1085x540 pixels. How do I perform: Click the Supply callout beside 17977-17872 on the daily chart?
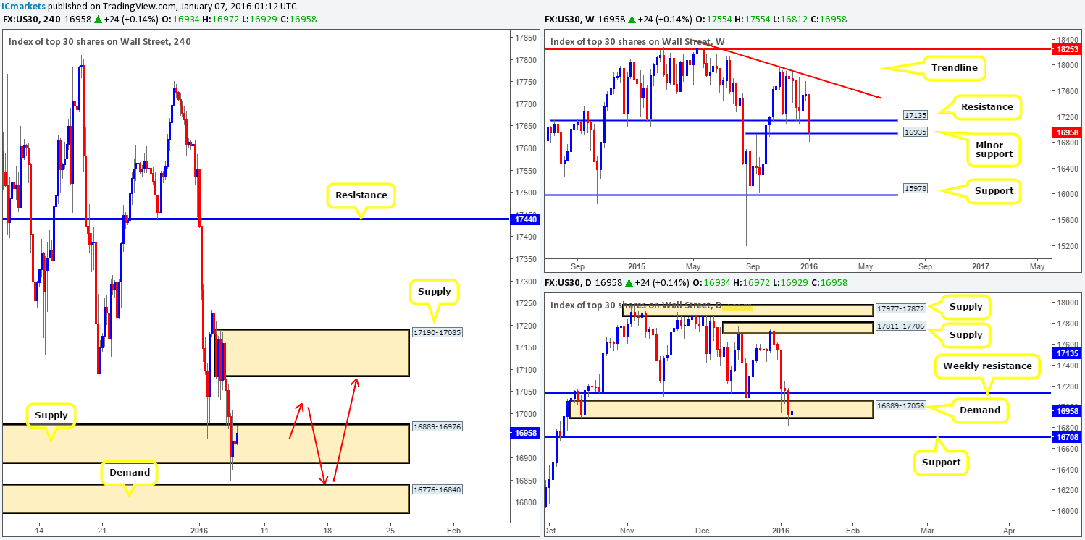pyautogui.click(x=966, y=307)
